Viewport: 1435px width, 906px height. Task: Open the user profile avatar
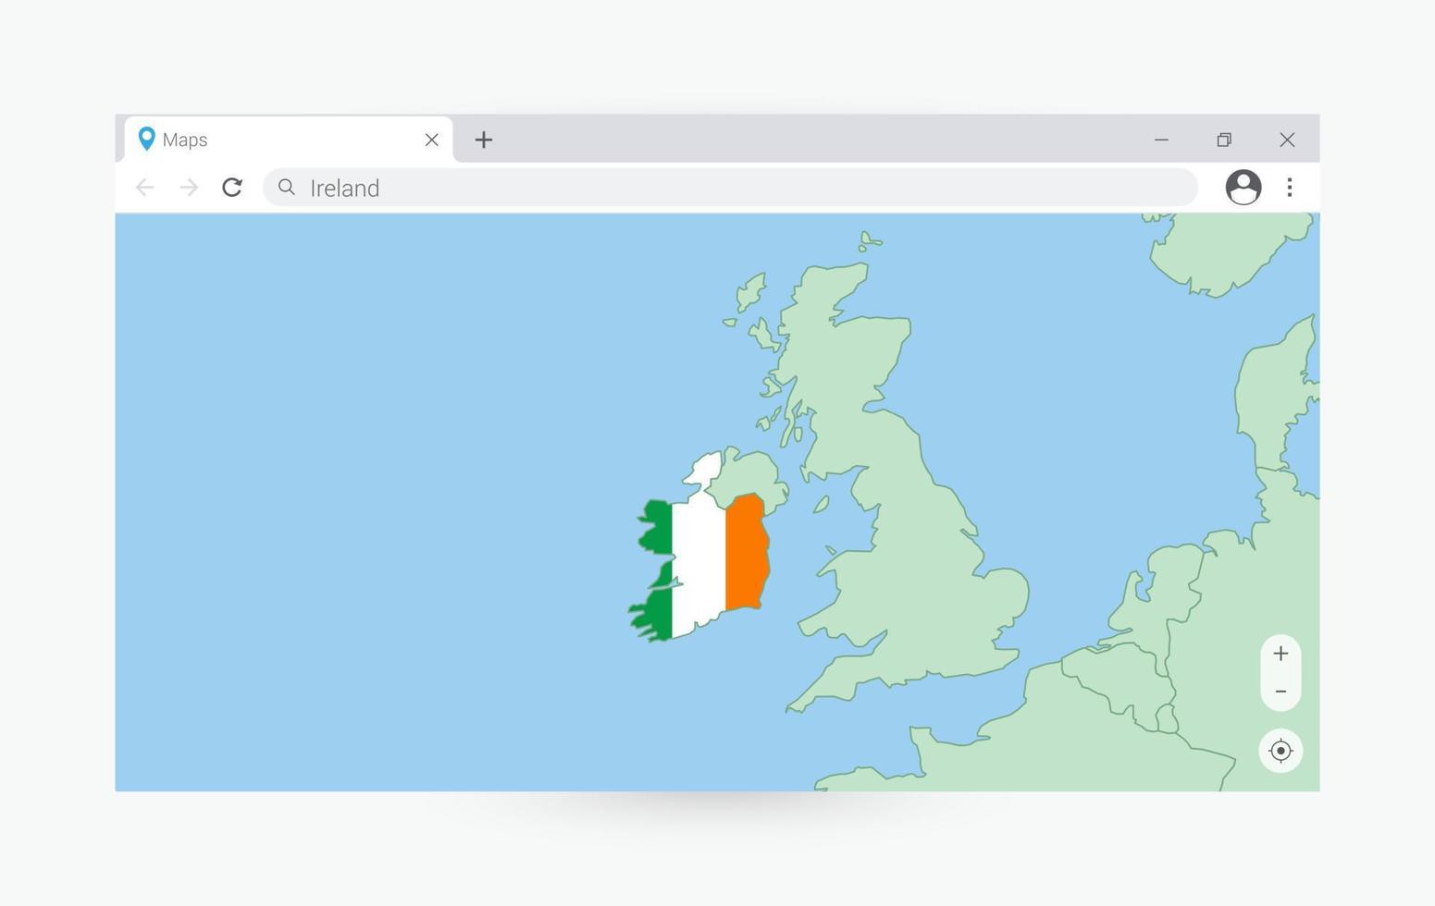point(1243,187)
